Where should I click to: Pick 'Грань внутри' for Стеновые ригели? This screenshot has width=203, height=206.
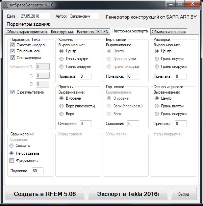coord(157,106)
